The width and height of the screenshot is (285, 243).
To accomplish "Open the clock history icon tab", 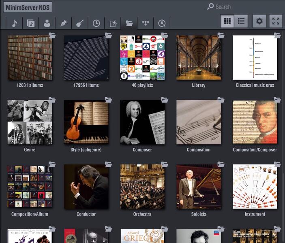I will 96,23.
